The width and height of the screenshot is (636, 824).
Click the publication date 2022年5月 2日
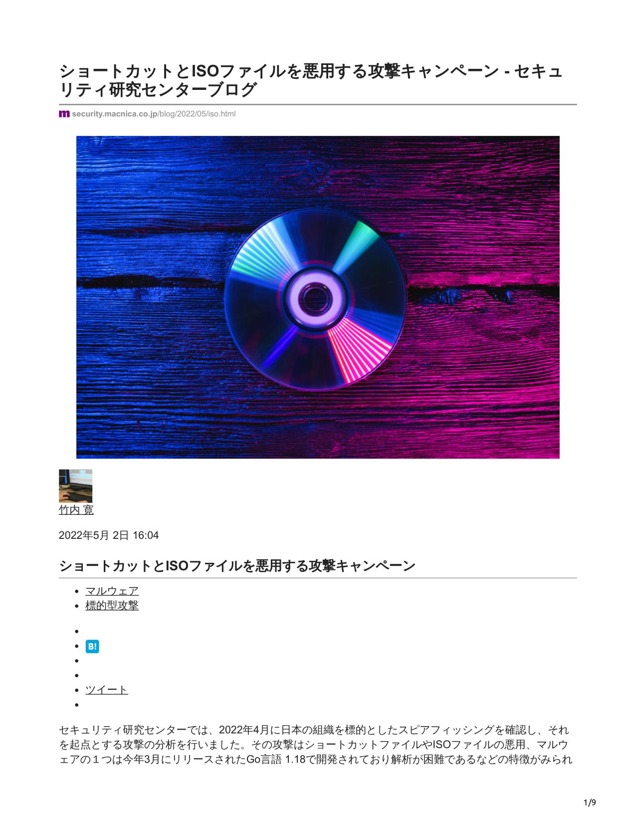(x=94, y=535)
